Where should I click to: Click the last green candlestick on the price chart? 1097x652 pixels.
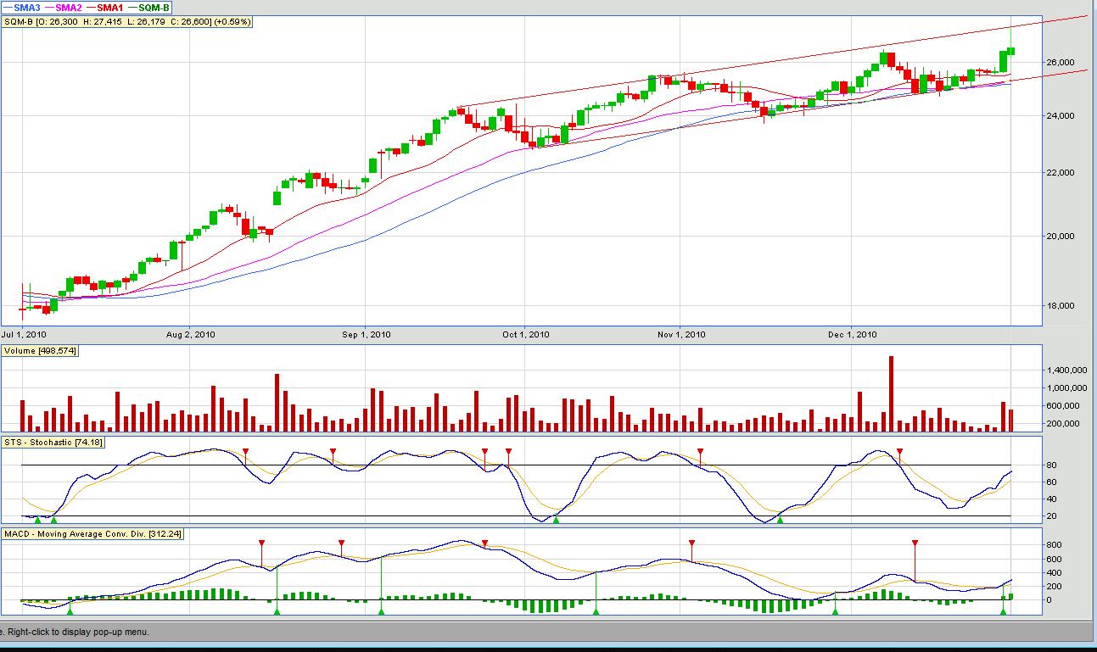click(1010, 51)
